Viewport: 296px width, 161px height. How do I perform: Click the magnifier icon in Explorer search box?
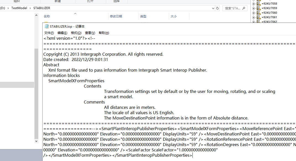pos(244,8)
